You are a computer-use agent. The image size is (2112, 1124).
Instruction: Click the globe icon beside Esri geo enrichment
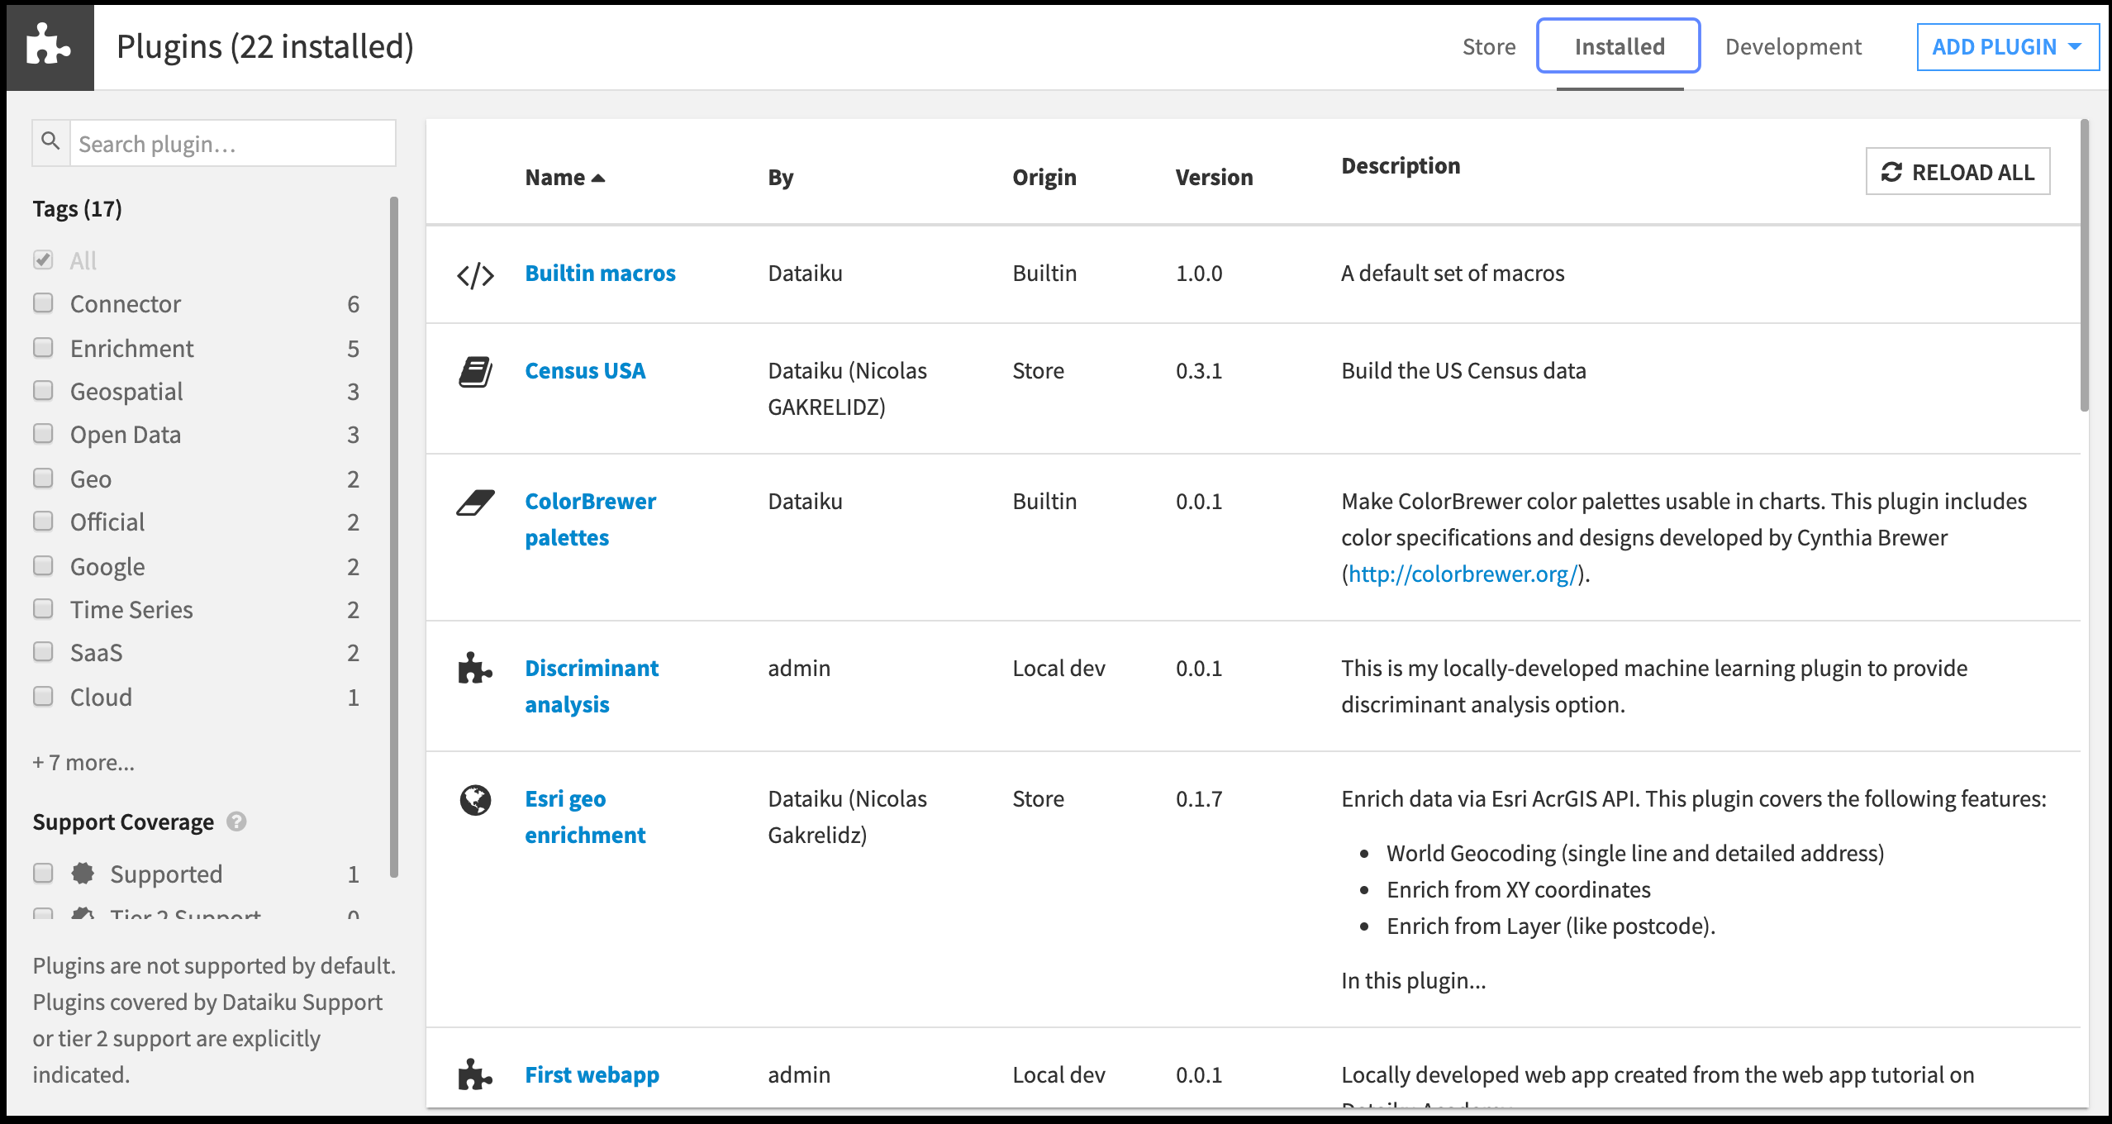[475, 799]
